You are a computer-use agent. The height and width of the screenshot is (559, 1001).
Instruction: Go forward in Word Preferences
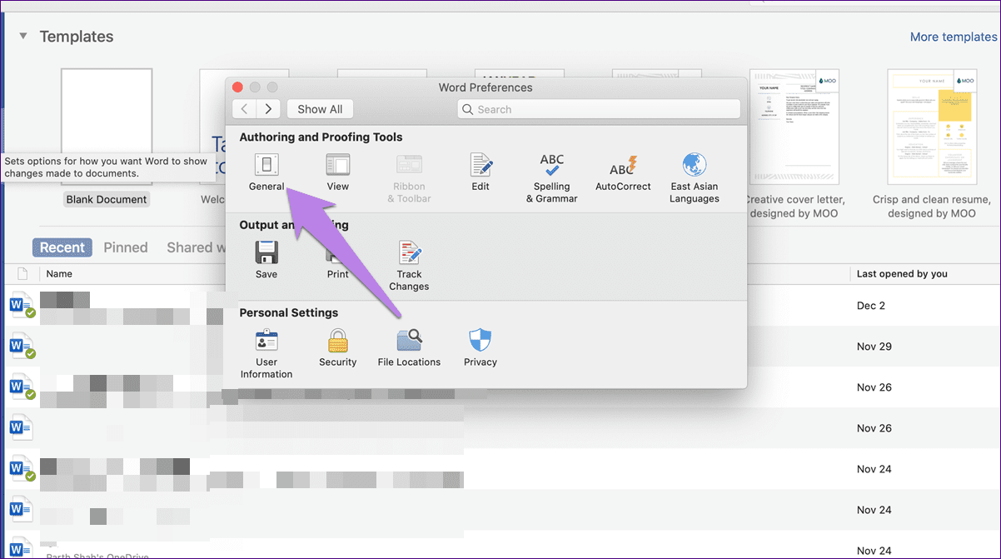pyautogui.click(x=268, y=109)
